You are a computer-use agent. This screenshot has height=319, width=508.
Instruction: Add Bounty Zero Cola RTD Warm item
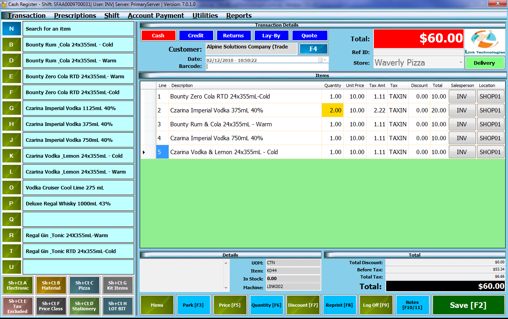tap(78, 76)
